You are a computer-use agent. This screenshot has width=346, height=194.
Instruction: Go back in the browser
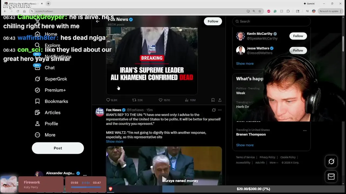[x=5, y=11]
